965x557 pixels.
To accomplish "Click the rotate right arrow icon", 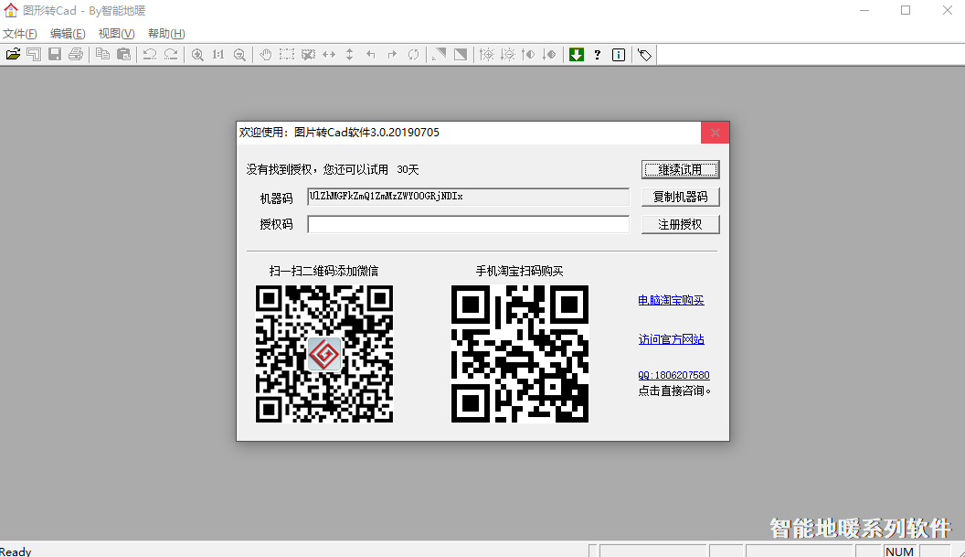I will point(392,54).
